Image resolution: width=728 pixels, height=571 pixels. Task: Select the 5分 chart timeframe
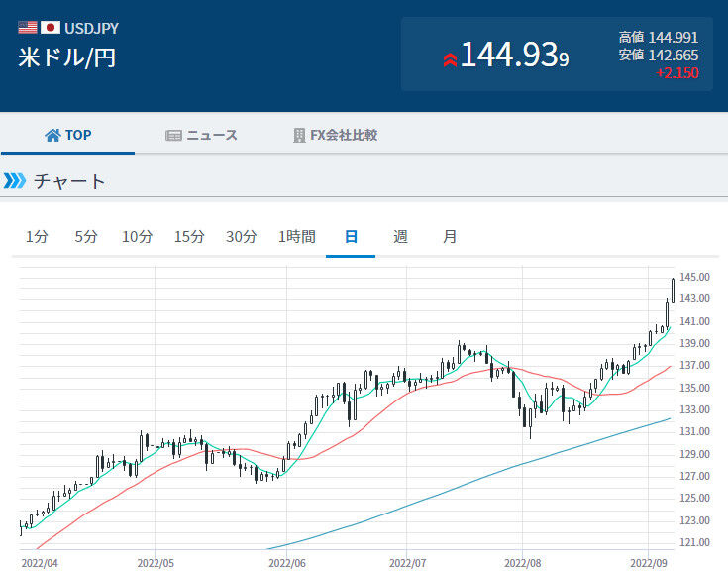(x=86, y=237)
